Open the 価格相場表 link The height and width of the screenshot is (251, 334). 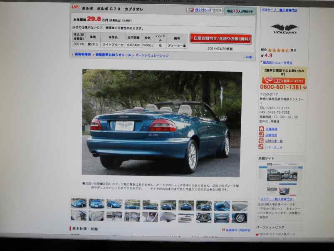[x=83, y=55]
